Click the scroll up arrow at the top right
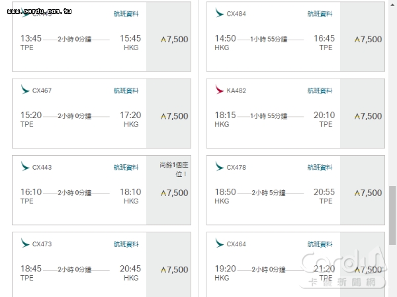Viewport: 397px width, 297px height. (x=392, y=5)
